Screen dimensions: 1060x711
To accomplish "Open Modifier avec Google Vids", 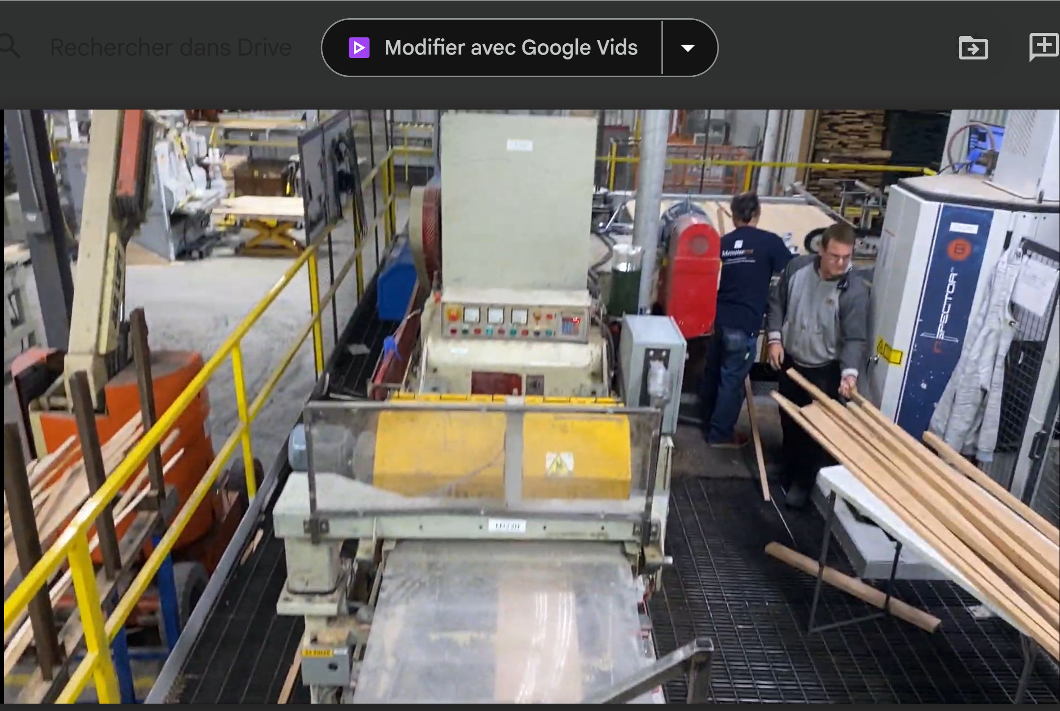I will [x=492, y=48].
